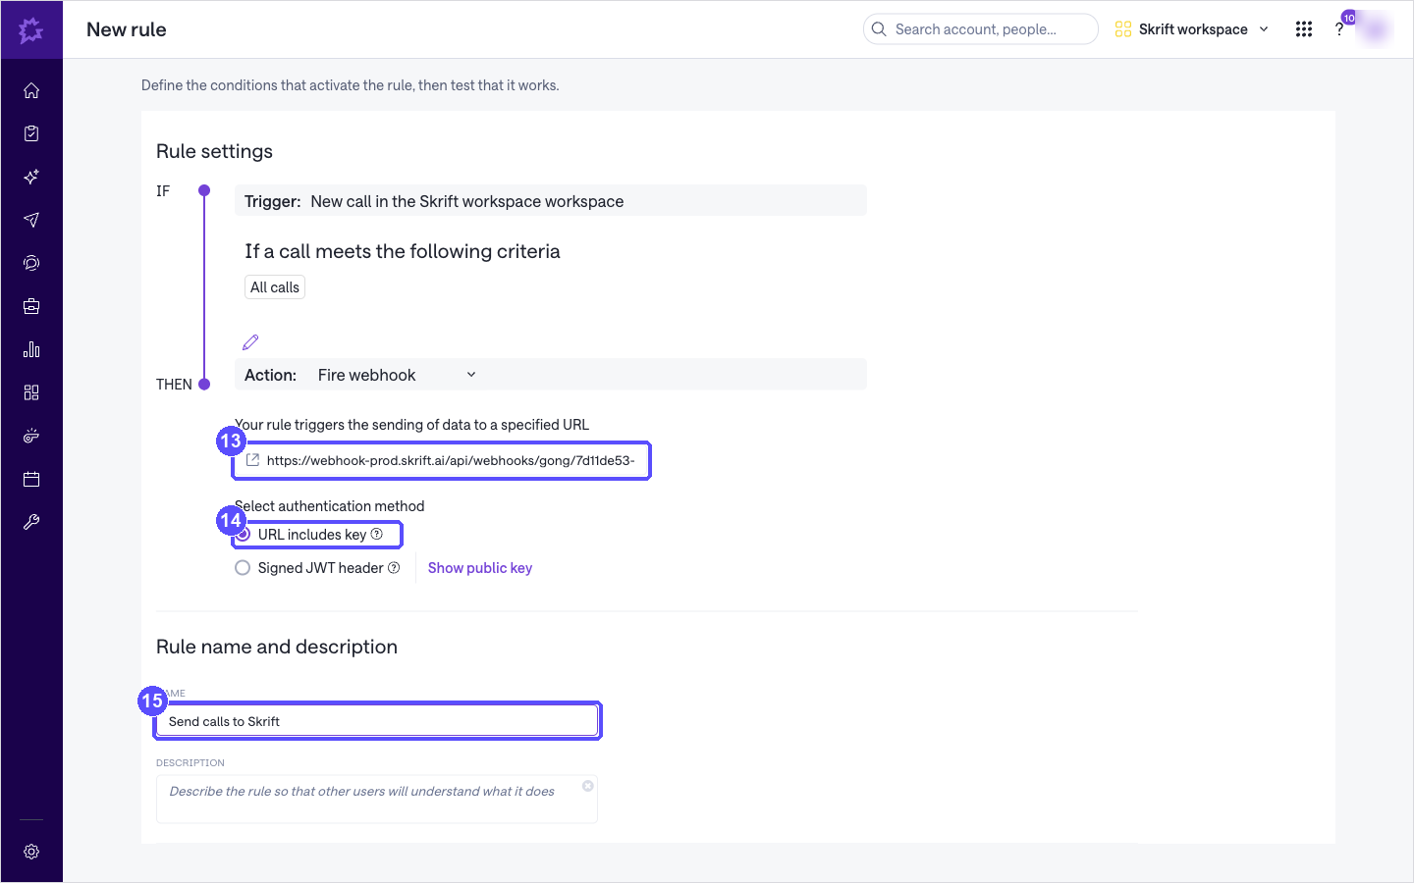
Task: Click the pencil icon to edit criteria
Action: point(250,342)
